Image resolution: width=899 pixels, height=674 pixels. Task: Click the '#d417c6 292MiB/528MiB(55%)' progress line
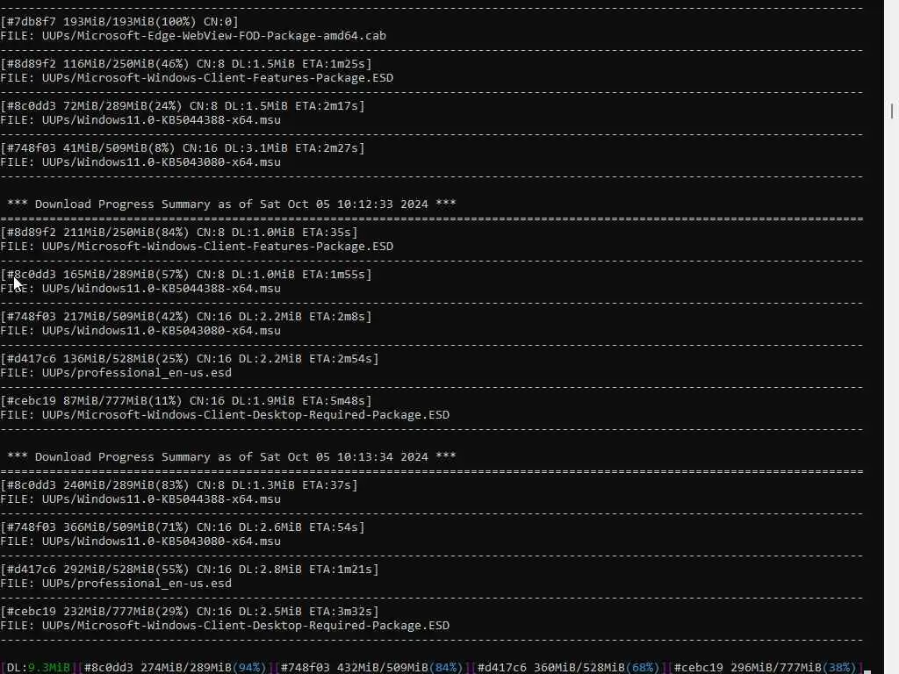(190, 569)
